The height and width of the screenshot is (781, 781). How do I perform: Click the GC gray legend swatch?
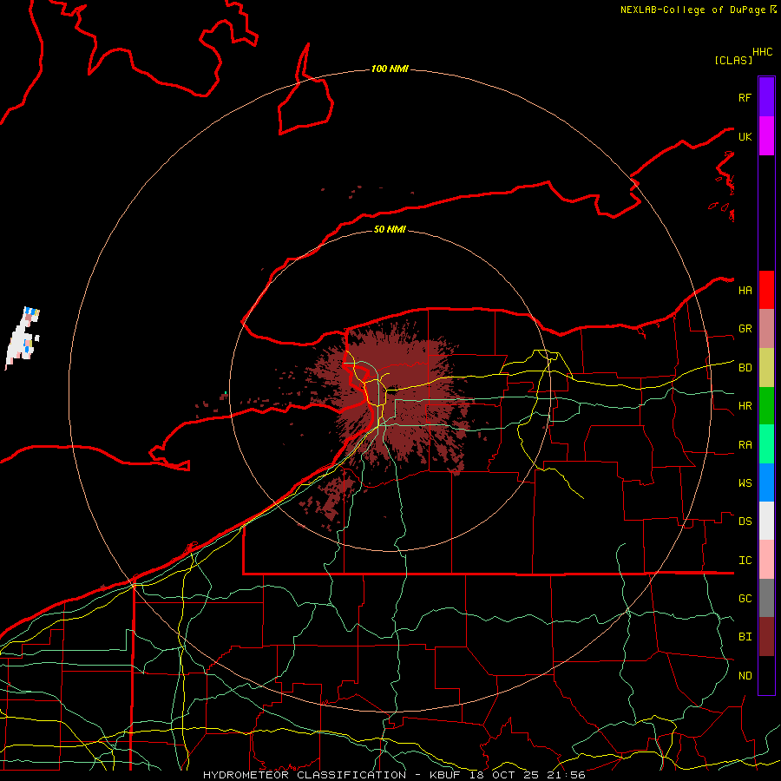click(766, 598)
